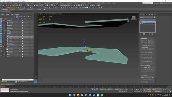Expand the ESCADA layer
The height and width of the screenshot is (97, 172).
point(3,27)
